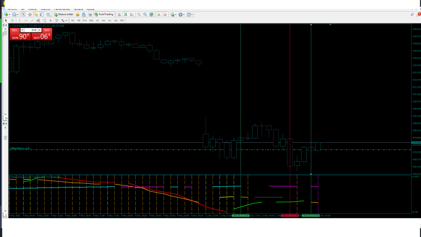Pick the horizontal line drawing tool
Image resolution: width=421 pixels, height=237 pixels.
(x=26, y=21)
